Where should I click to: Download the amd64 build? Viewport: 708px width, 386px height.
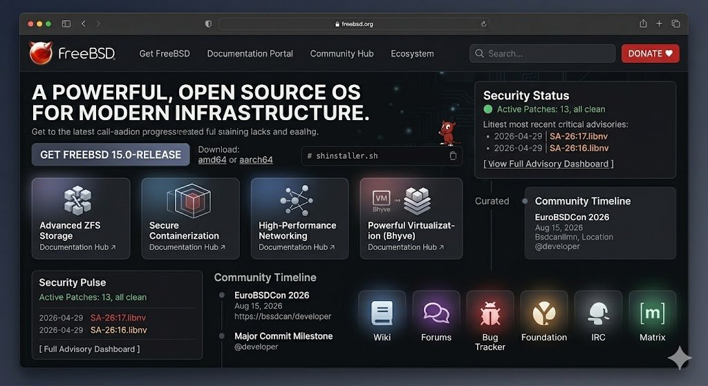(x=212, y=160)
